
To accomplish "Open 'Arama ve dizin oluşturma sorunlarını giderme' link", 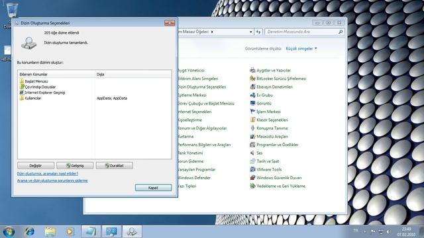I will tap(52, 180).
